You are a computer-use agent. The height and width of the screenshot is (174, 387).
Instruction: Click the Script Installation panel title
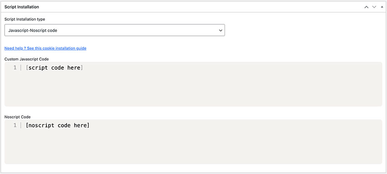click(x=22, y=7)
